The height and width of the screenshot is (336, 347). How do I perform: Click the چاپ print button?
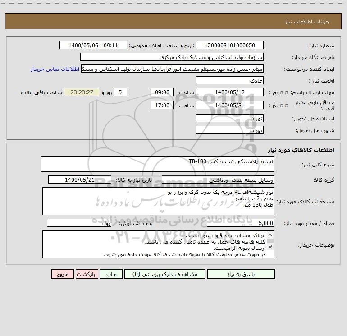(x=111, y=274)
